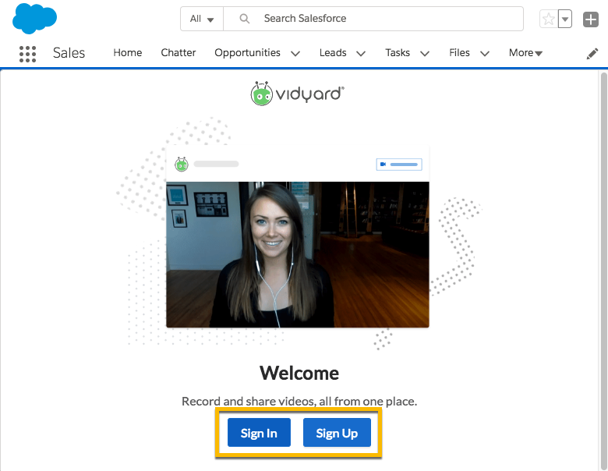Open the More navigation menu
Image resolution: width=608 pixels, height=471 pixels.
[525, 53]
